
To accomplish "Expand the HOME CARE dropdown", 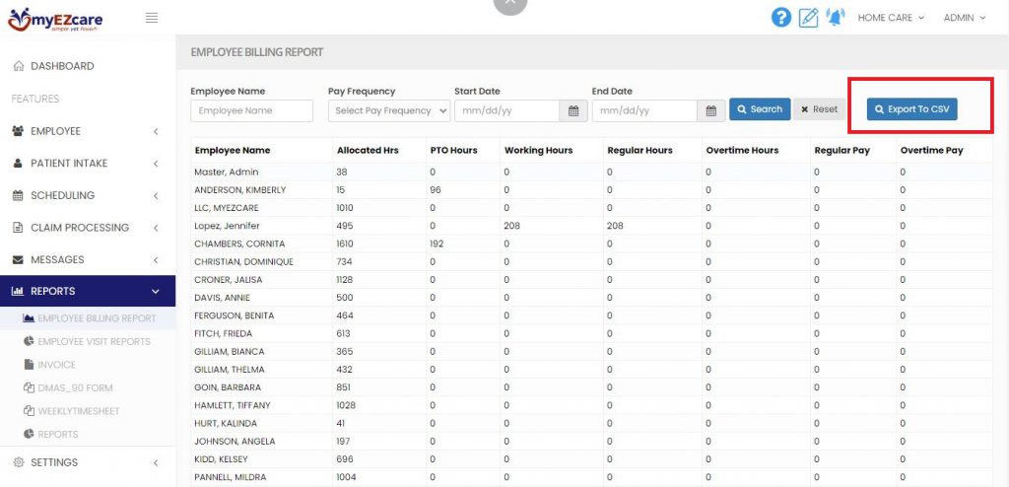I will point(891,18).
